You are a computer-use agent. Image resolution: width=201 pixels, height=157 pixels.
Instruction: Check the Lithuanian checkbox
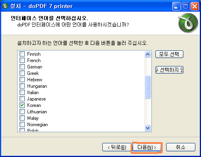pyautogui.click(x=22, y=112)
